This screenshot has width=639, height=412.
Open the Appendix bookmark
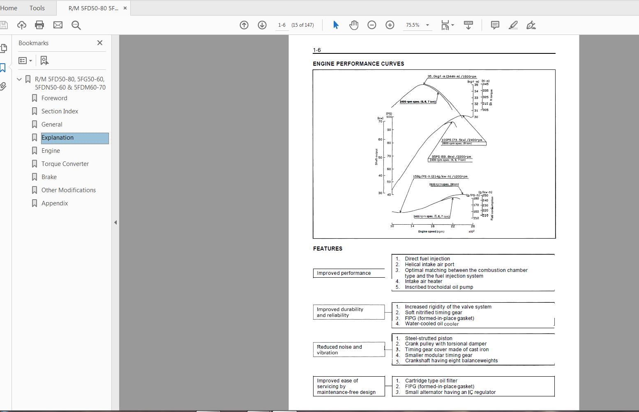(55, 203)
